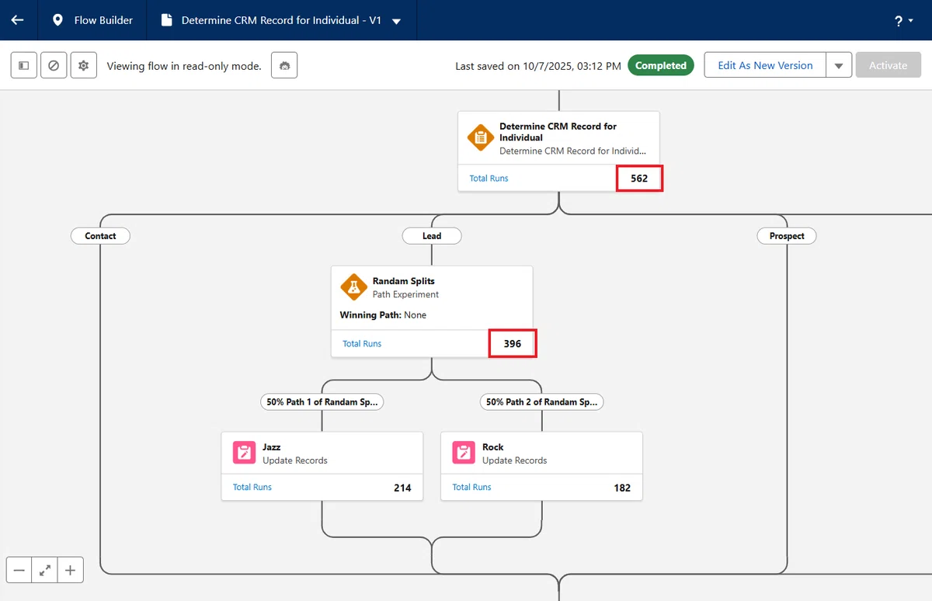This screenshot has height=601, width=932.
Task: Zoom in the canvas with plus button
Action: 70,571
